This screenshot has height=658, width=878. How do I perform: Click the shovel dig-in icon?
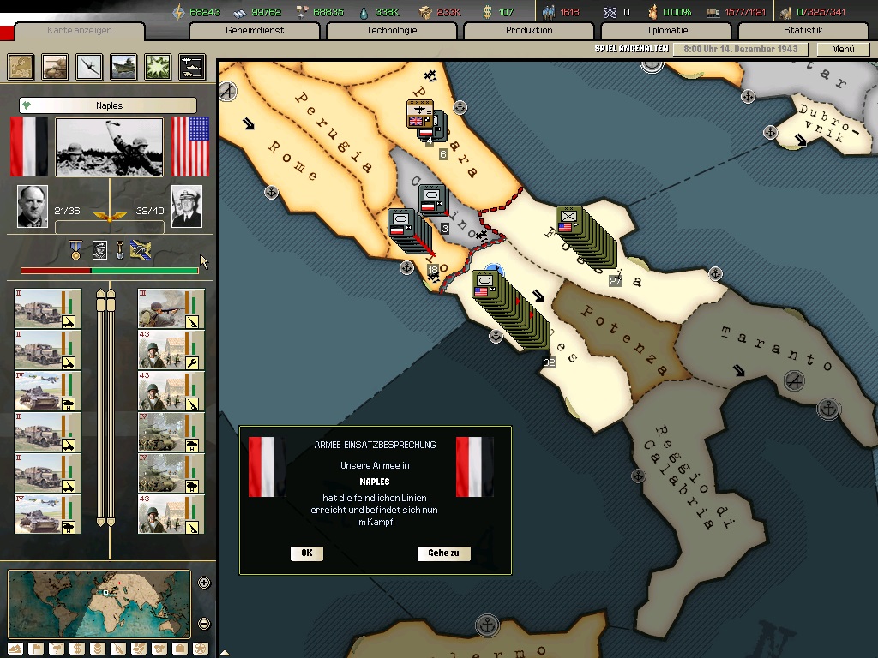click(x=119, y=250)
